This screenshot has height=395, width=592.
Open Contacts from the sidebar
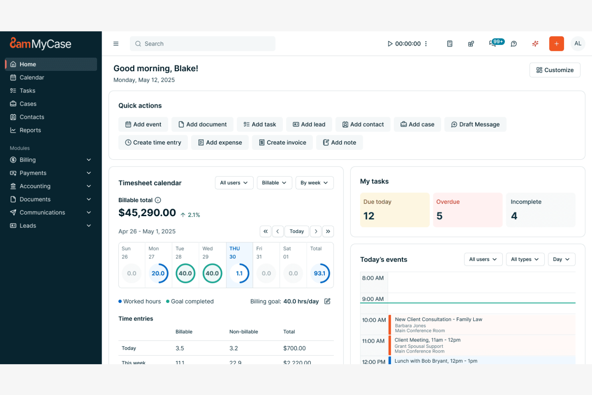(x=32, y=117)
